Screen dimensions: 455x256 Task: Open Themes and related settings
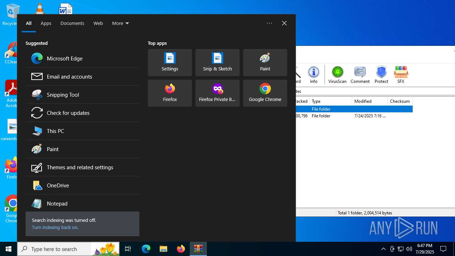[82, 167]
